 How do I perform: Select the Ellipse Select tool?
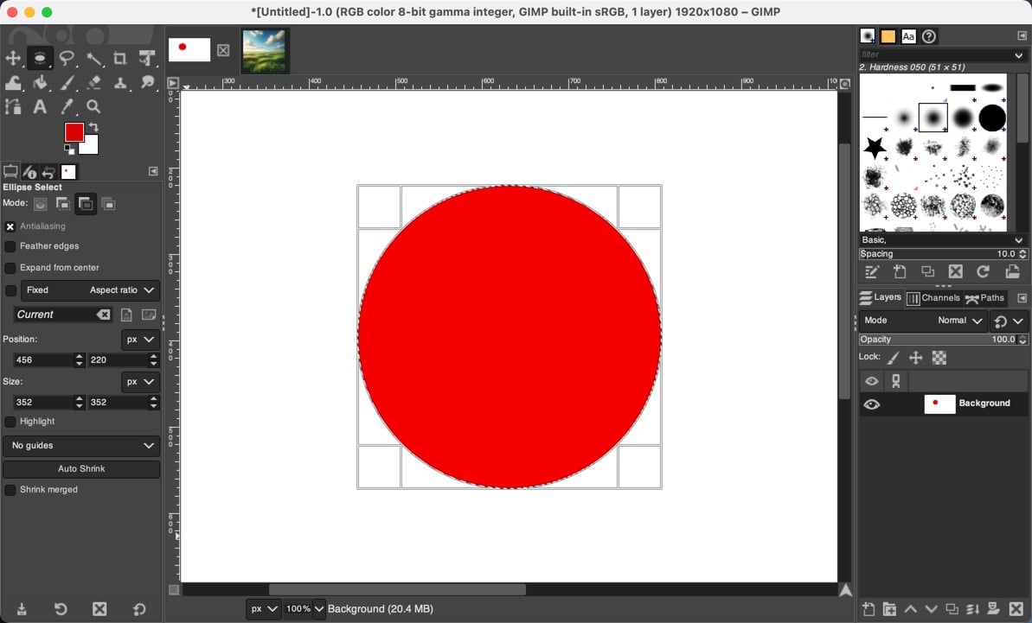[40, 58]
